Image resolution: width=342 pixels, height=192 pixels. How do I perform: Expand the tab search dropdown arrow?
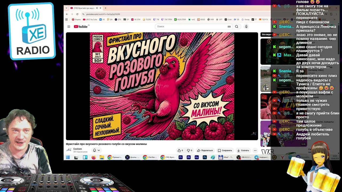tap(67, 8)
